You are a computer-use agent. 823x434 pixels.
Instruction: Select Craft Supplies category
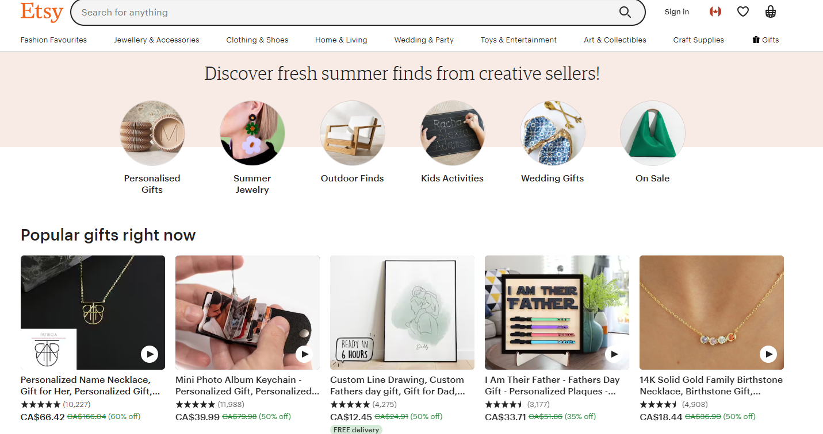(x=698, y=40)
